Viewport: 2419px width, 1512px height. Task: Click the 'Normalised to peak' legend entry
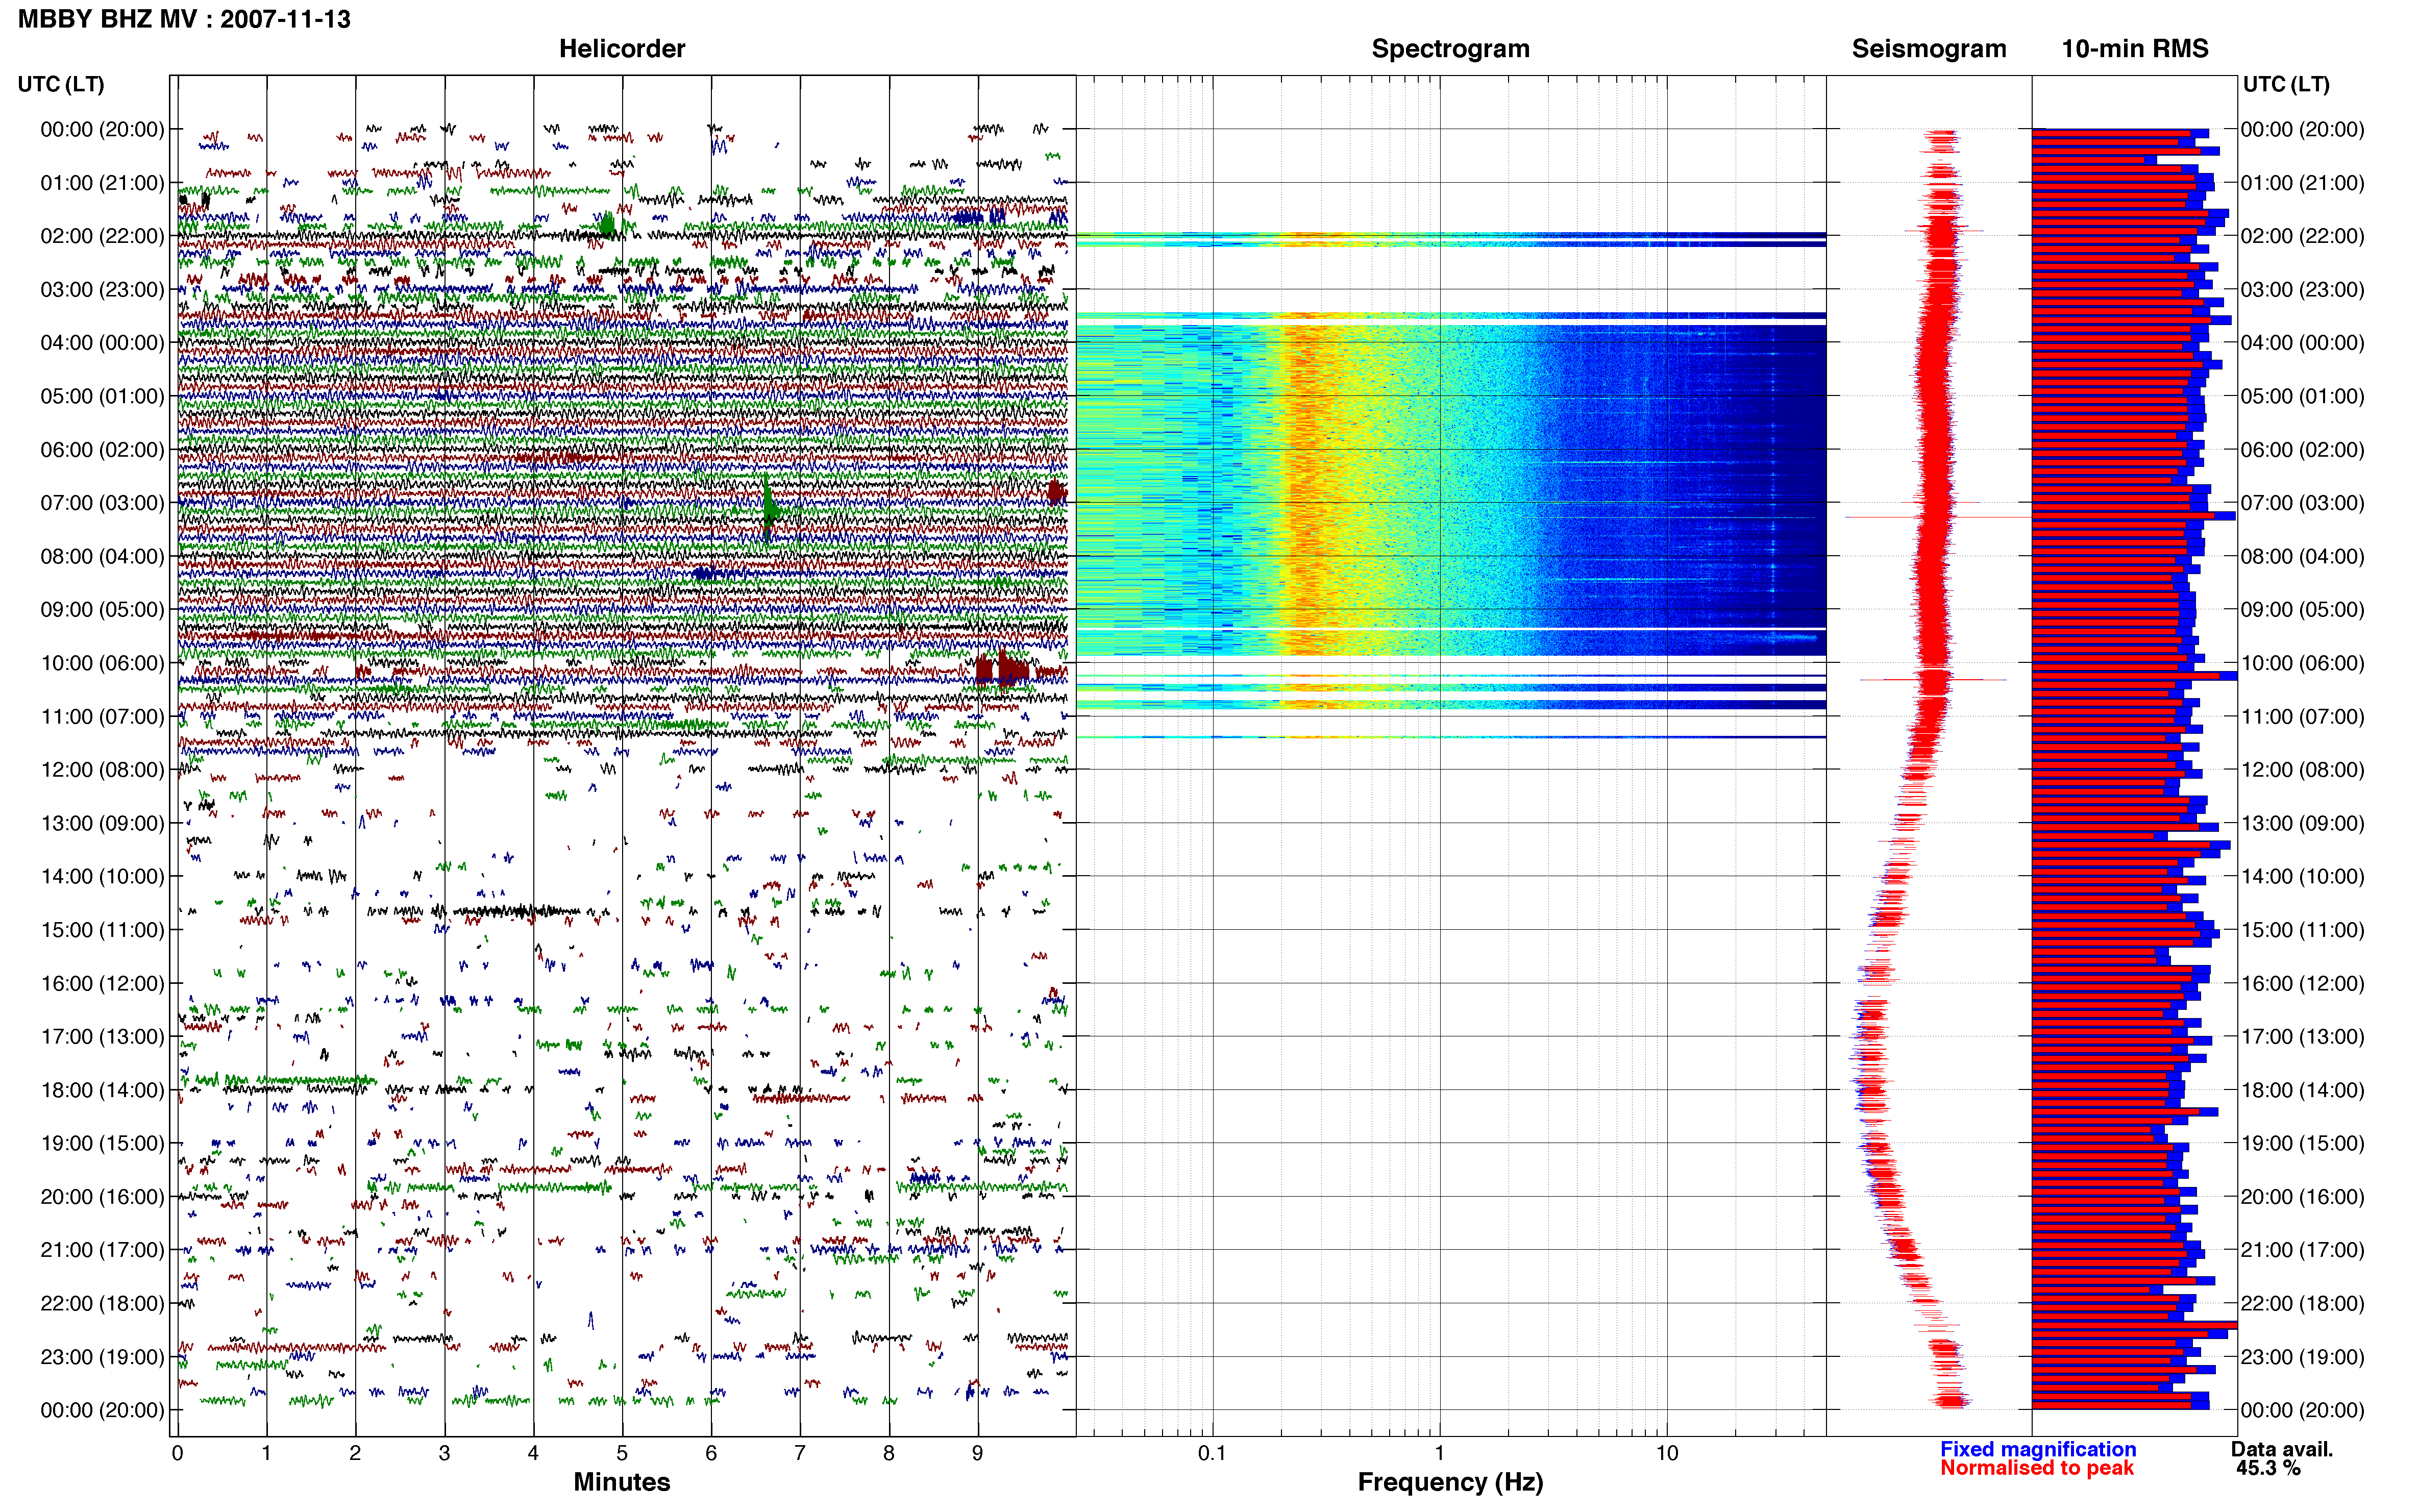[2036, 1468]
